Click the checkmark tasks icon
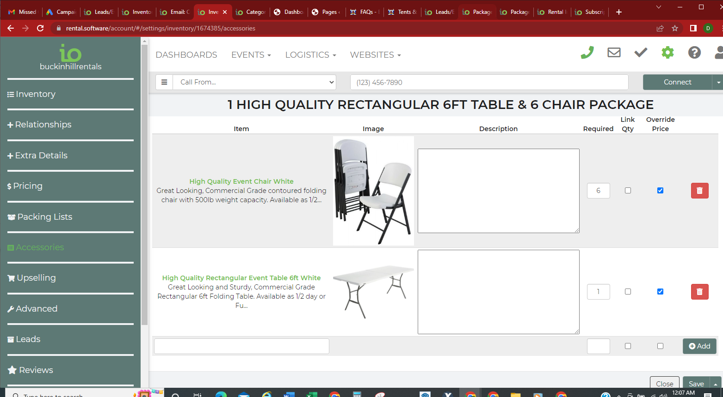Viewport: 723px width, 397px height. tap(641, 53)
